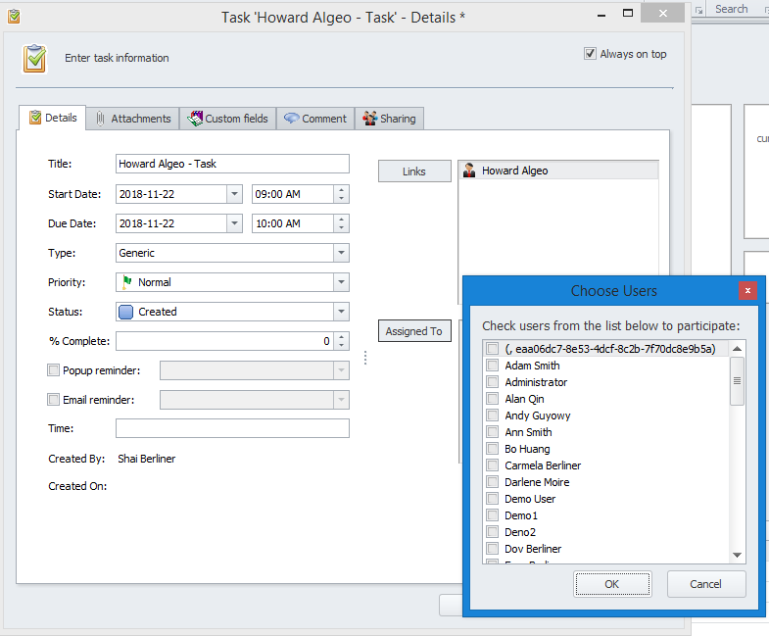Click the Links button
Image resolution: width=769 pixels, height=636 pixels.
tap(413, 171)
